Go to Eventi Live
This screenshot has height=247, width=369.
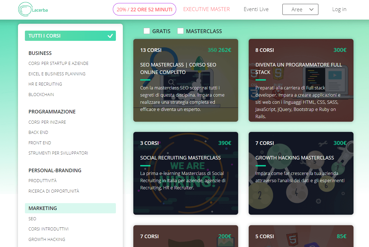[256, 9]
